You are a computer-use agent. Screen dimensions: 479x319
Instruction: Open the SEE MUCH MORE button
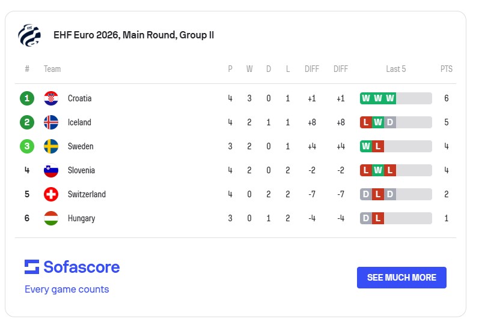[x=401, y=278]
